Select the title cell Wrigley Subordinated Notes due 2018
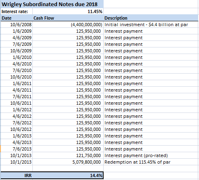This screenshot has width=199, height=180. (x=52, y=4)
